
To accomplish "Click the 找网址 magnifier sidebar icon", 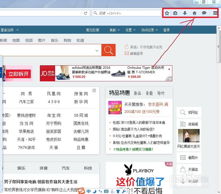I will click(x=183, y=112).
